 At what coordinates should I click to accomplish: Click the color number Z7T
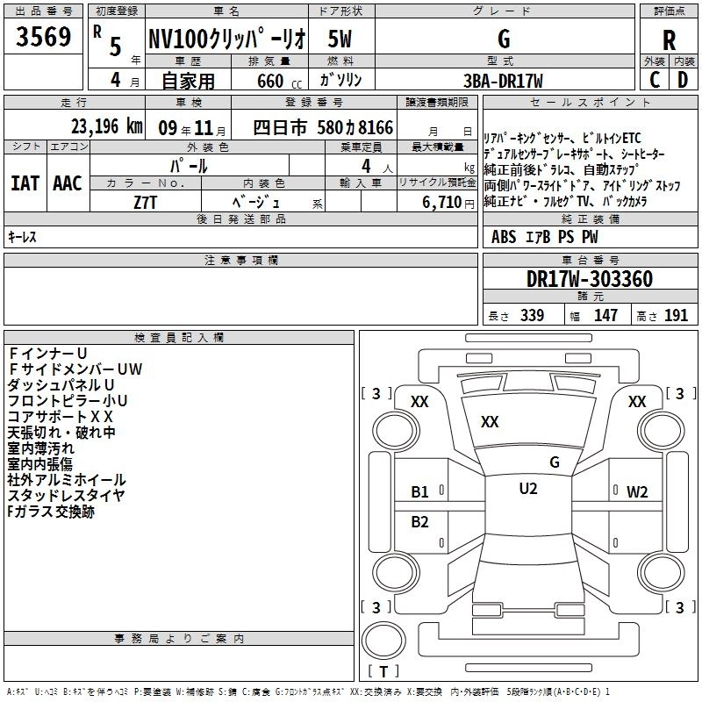tap(146, 203)
